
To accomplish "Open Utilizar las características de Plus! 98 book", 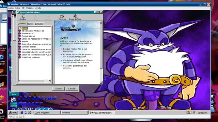I will (36, 55).
